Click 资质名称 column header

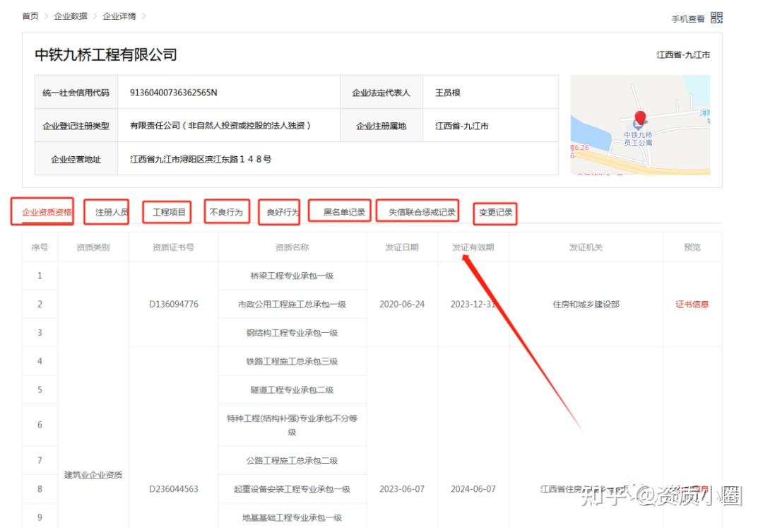click(x=292, y=247)
